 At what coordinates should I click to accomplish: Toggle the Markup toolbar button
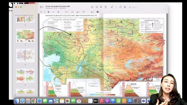coord(125,7)
